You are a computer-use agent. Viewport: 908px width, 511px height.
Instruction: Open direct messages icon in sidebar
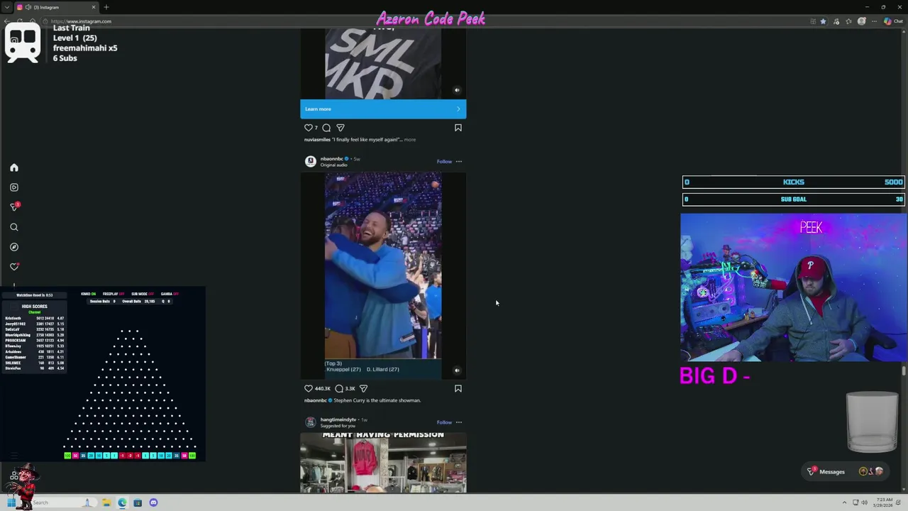[14, 207]
